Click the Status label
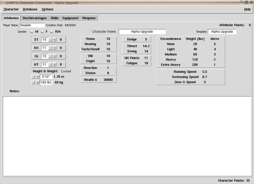The image size is (254, 184). click(90, 73)
